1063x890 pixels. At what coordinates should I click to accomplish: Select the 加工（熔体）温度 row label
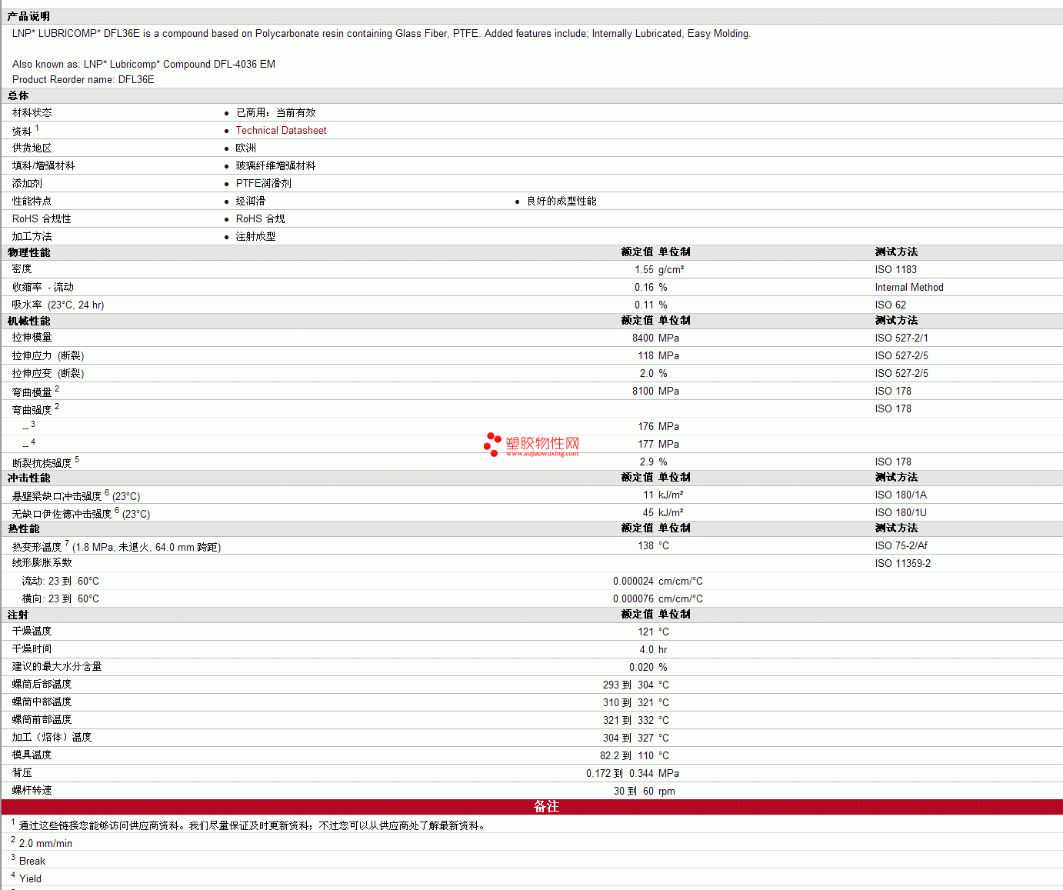point(52,738)
